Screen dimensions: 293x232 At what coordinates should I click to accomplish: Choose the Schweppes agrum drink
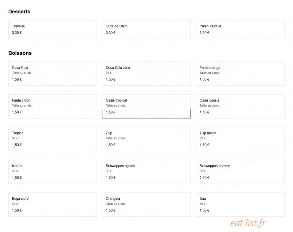click(146, 172)
